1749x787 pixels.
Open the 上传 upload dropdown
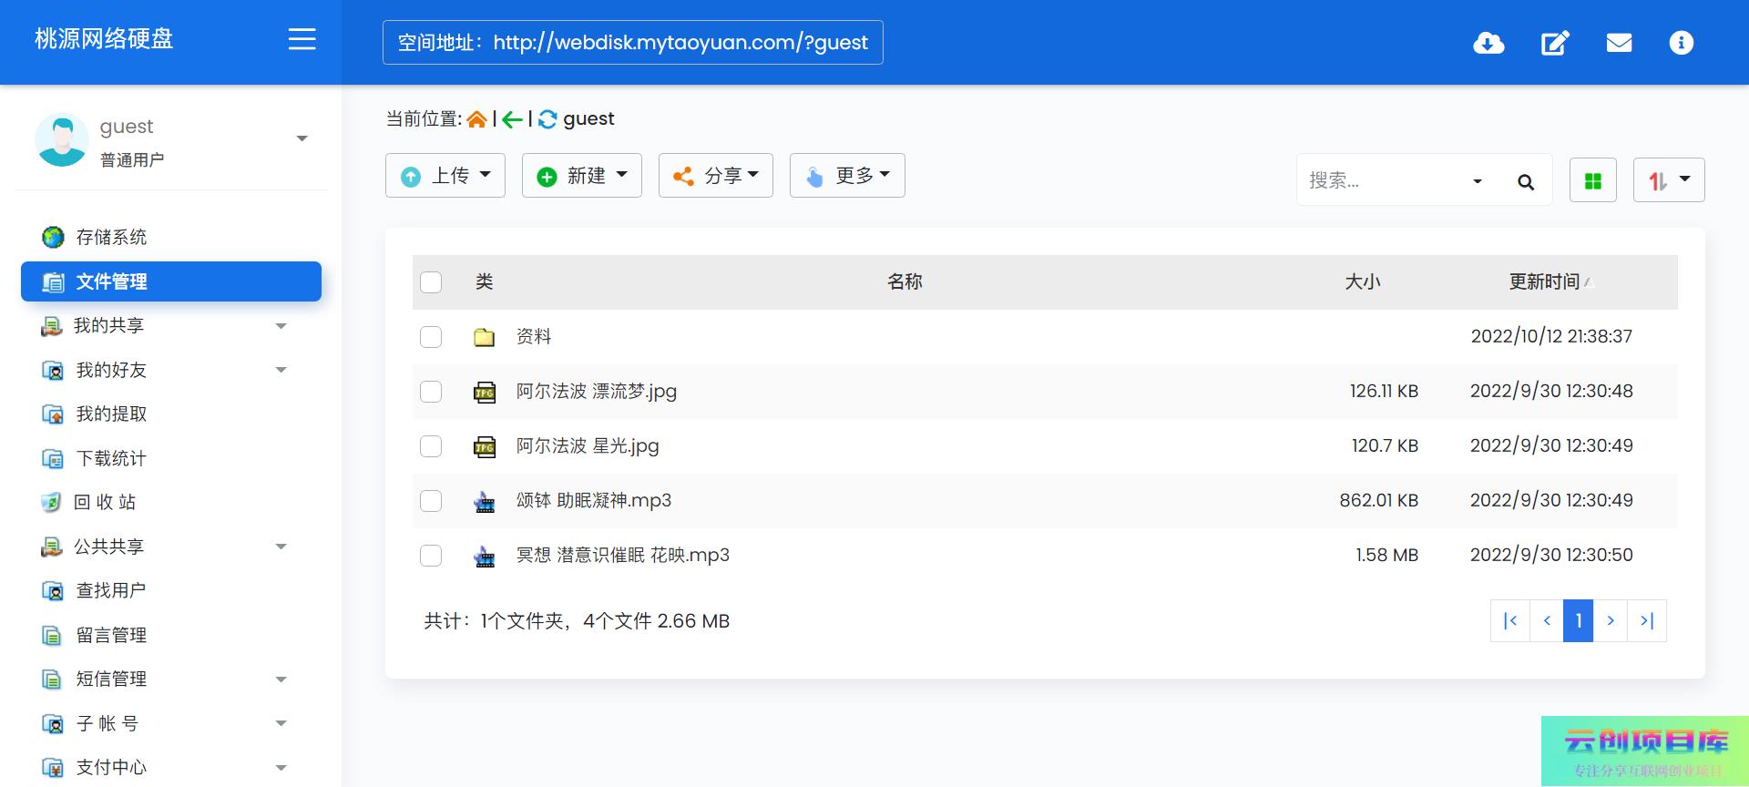(x=445, y=176)
